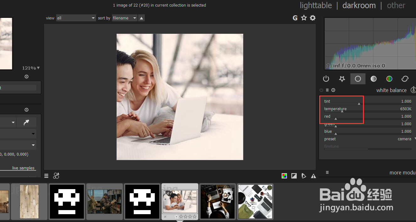Open the preset camera dropdown

[x=370, y=139]
